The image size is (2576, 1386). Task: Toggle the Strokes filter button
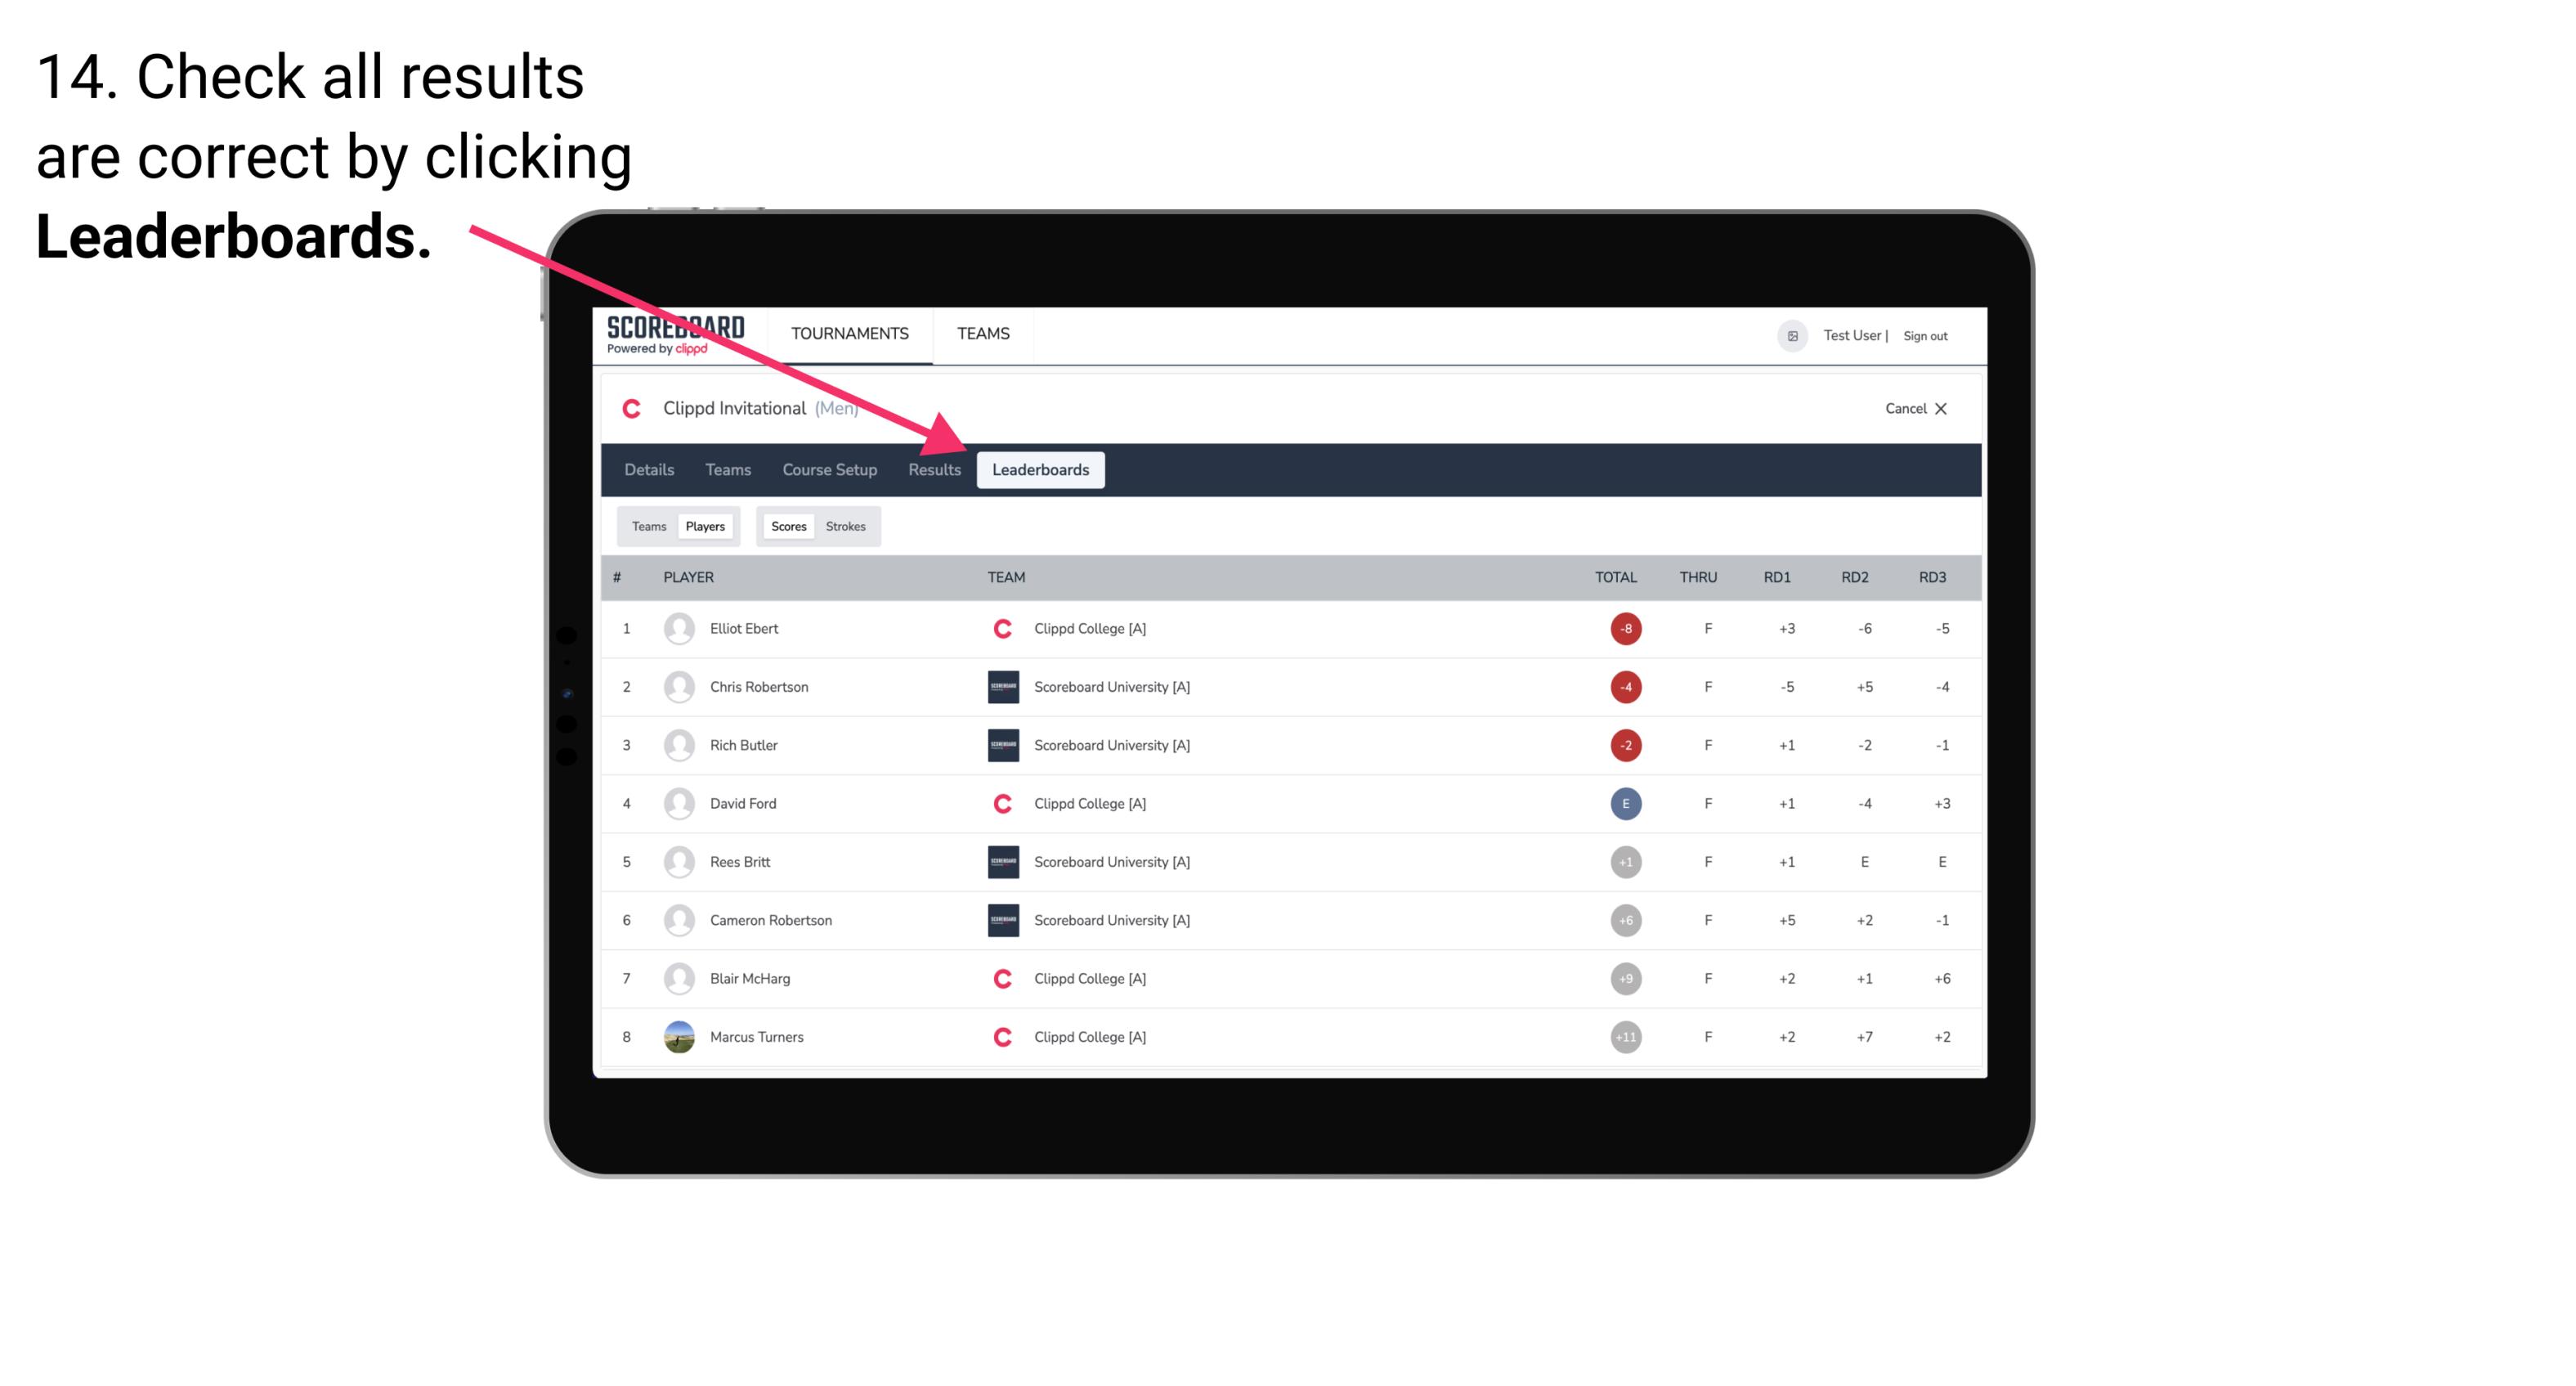[x=846, y=526]
